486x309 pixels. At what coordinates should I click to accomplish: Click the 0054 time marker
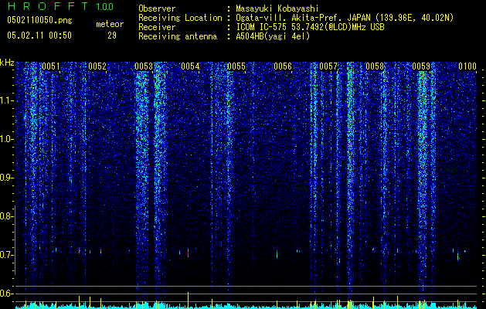[x=190, y=66]
